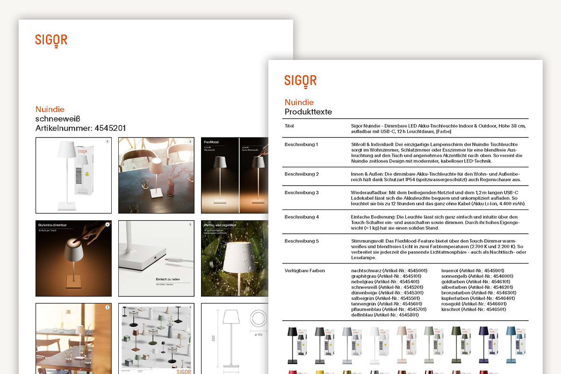The width and height of the screenshot is (561, 374).
Task: Click the Nuindie heading above Produkttexte
Action: pyautogui.click(x=299, y=102)
